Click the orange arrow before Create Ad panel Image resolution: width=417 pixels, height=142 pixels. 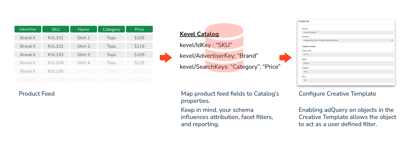click(285, 58)
